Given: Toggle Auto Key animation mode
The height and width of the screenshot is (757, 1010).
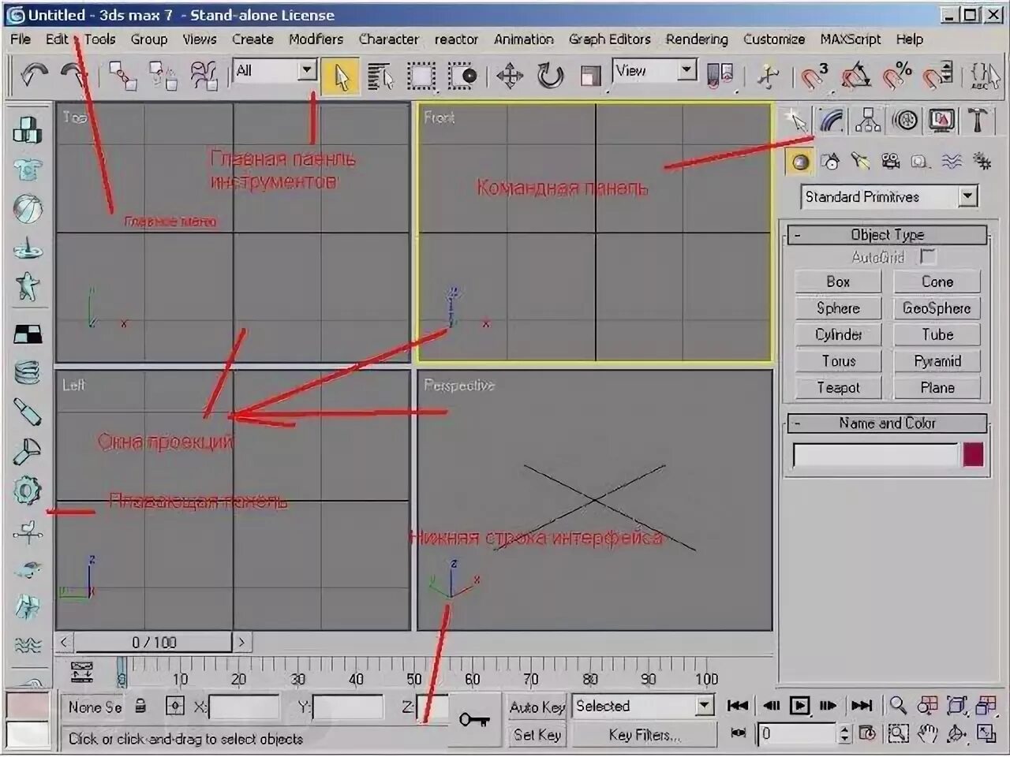Looking at the screenshot, I should (536, 707).
